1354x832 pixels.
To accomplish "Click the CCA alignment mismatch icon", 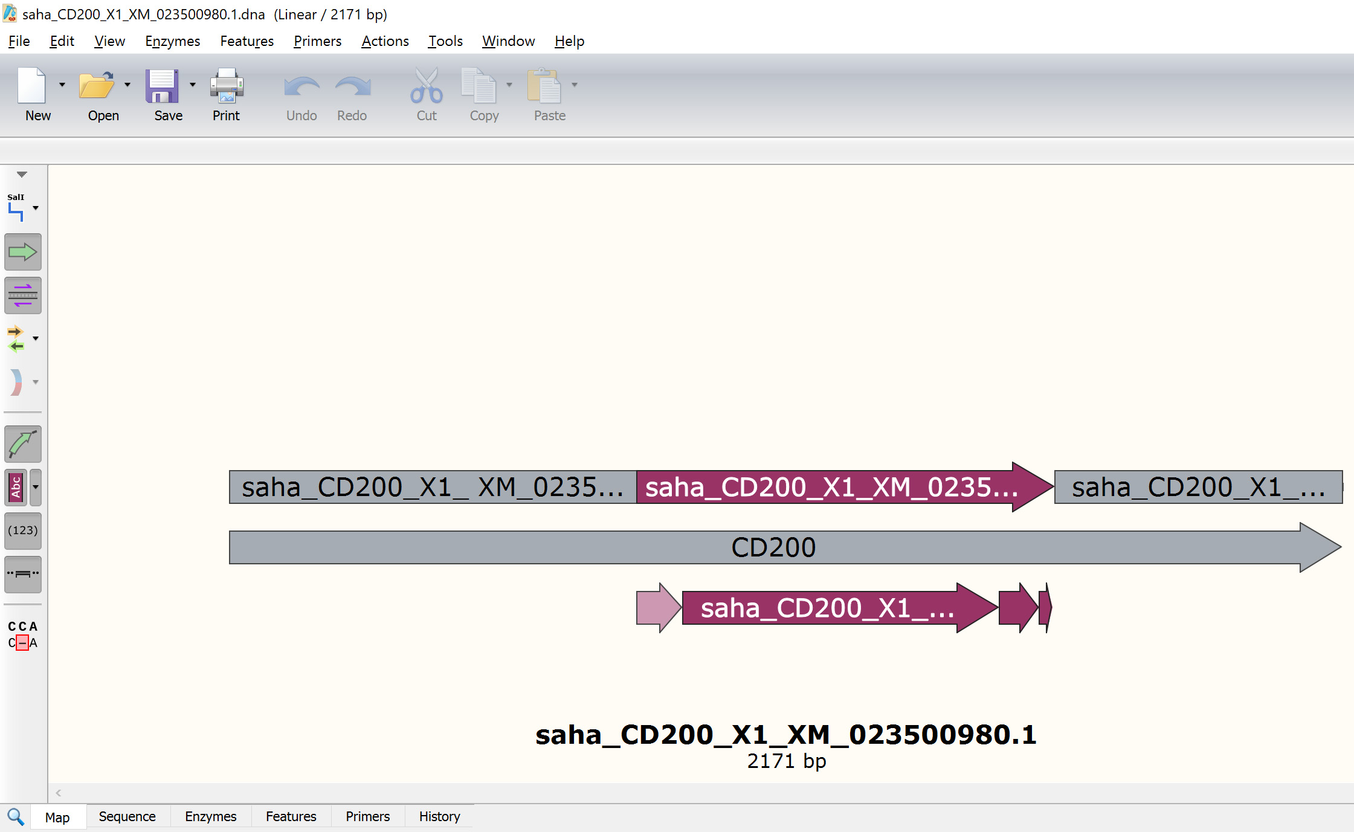I will coord(23,634).
